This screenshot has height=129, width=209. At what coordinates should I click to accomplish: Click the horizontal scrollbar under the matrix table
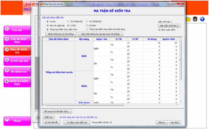tap(84, 105)
